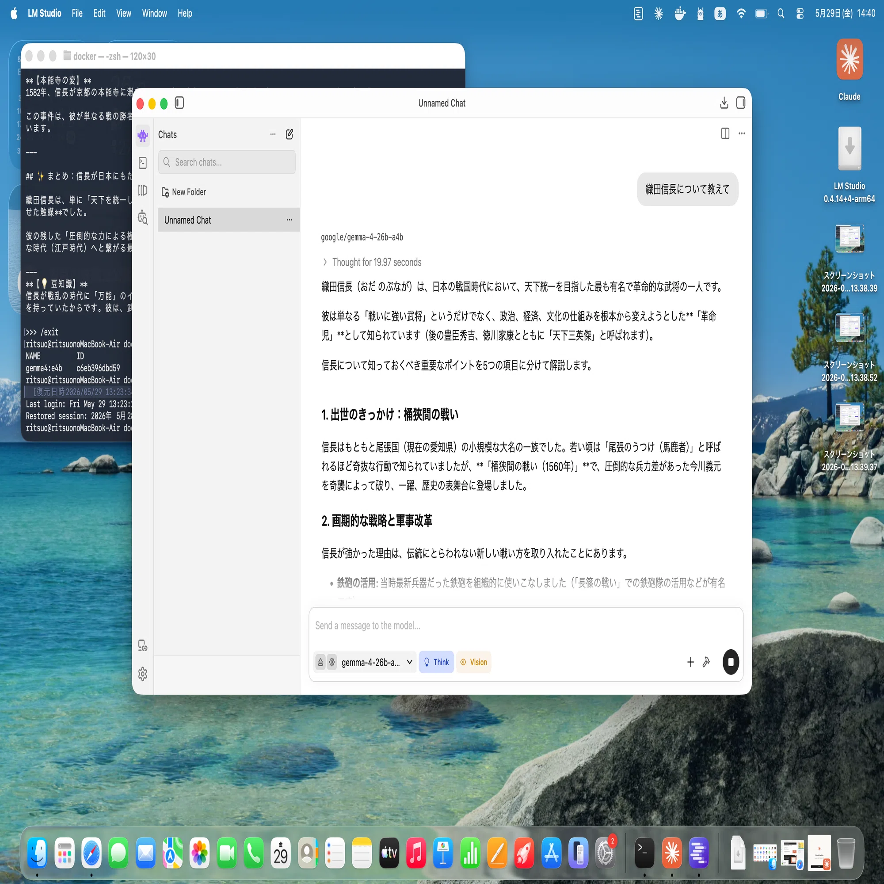884x884 pixels.
Task: Toggle the left sidebar panel
Action: pos(179,103)
